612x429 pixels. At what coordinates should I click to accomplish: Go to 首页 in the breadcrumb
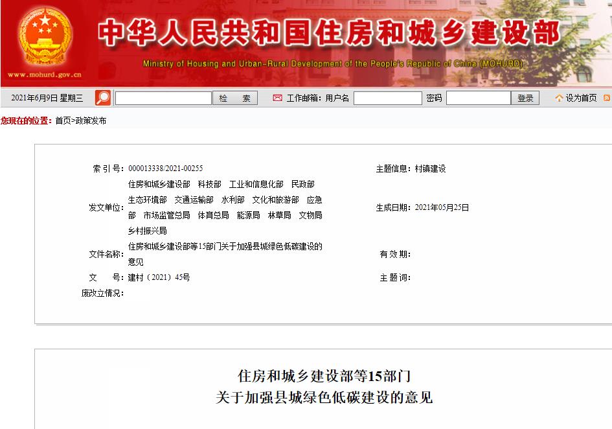63,121
